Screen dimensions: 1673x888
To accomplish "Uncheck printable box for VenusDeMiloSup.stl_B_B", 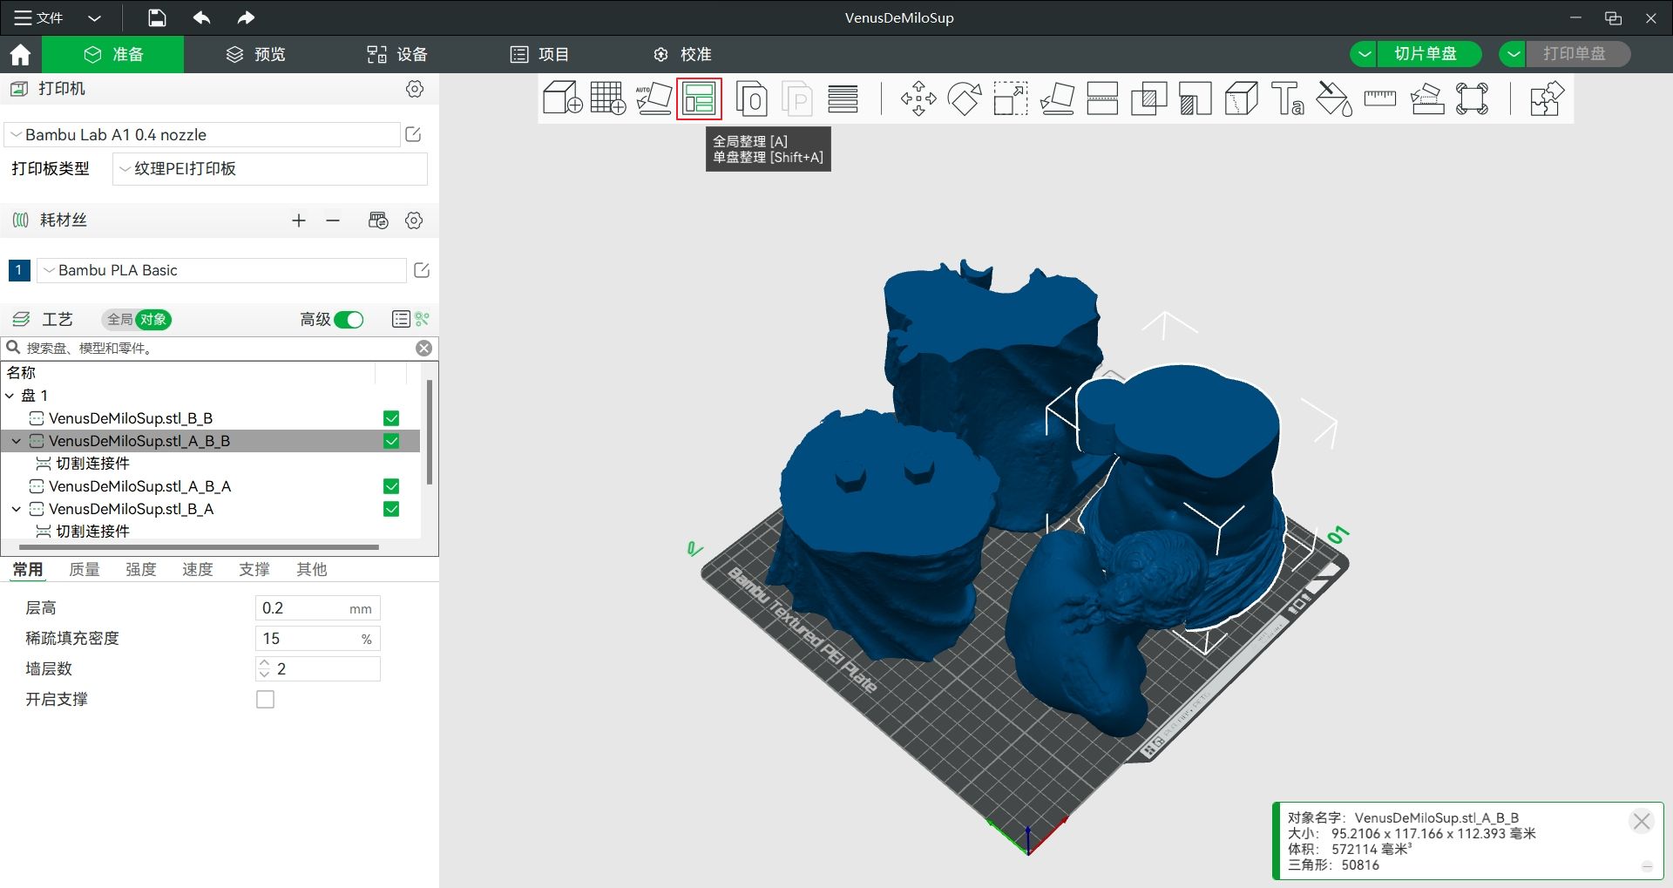I will 391,418.
